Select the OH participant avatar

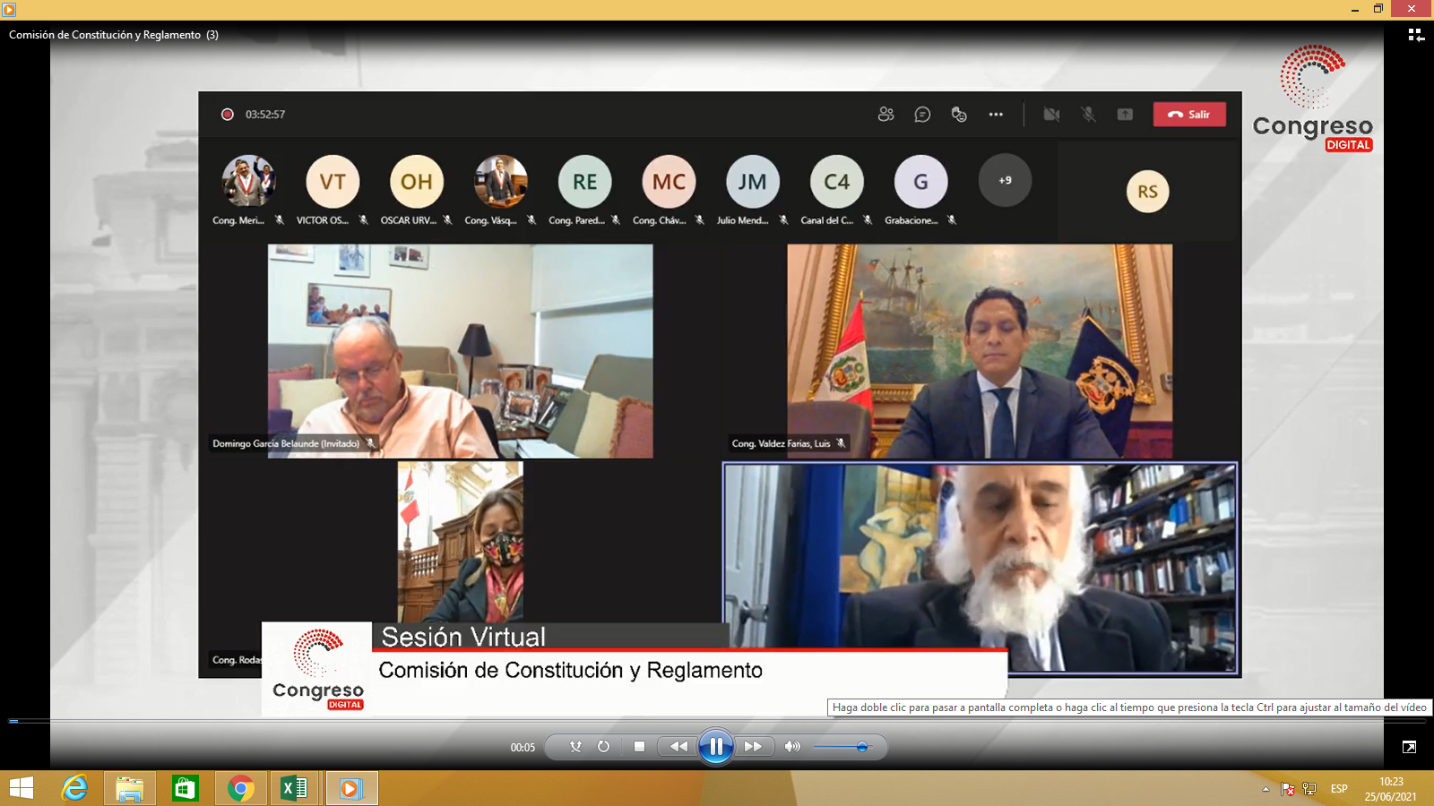click(x=417, y=182)
